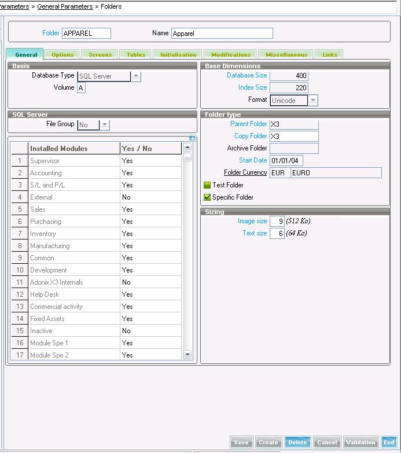Select the Module Spe 1 row
This screenshot has height=453, width=401.
[x=97, y=342]
